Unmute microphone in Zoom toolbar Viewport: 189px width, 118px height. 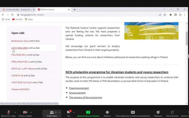tap(8, 113)
